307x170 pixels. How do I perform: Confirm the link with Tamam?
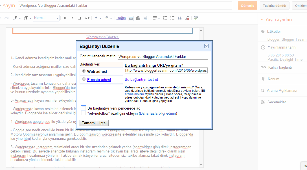pyautogui.click(x=88, y=123)
